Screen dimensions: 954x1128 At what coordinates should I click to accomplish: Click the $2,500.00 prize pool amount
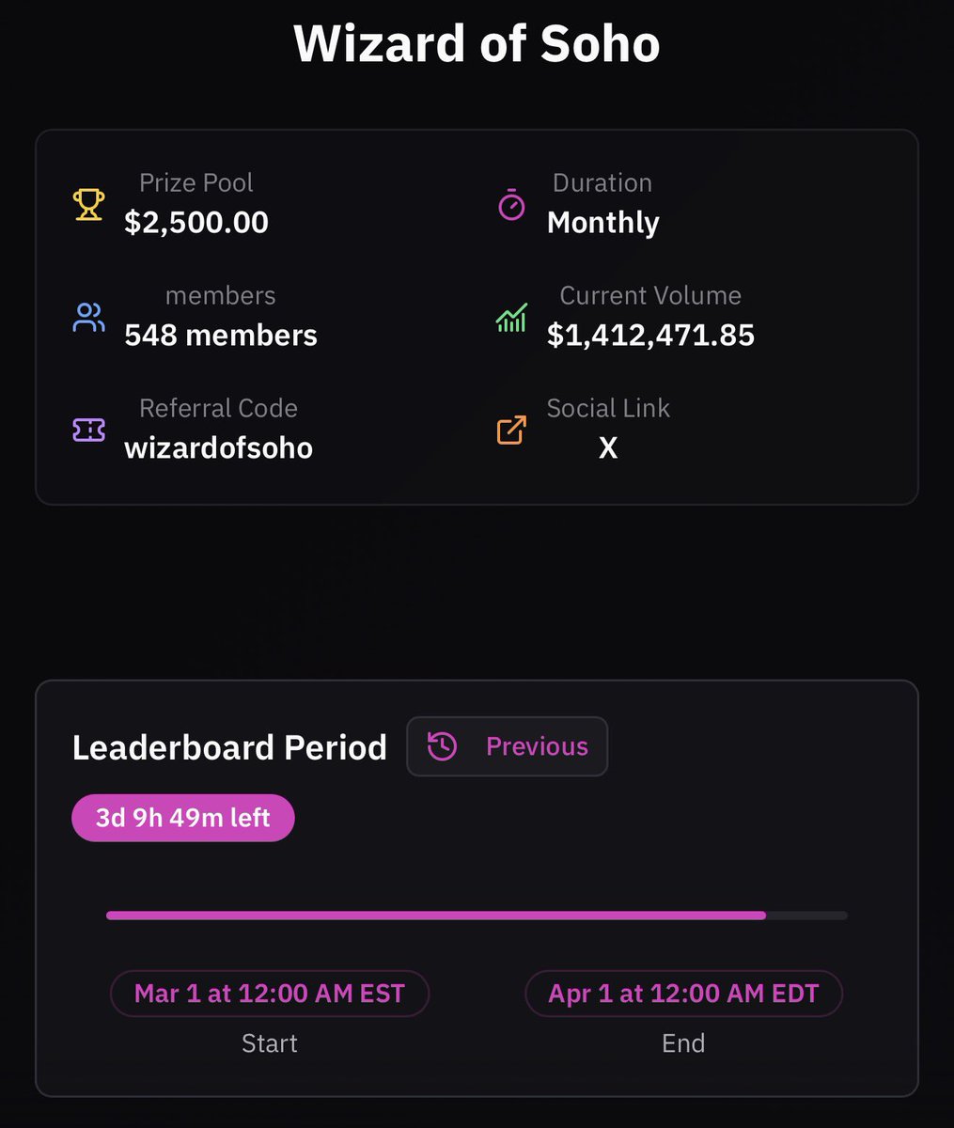tap(196, 223)
